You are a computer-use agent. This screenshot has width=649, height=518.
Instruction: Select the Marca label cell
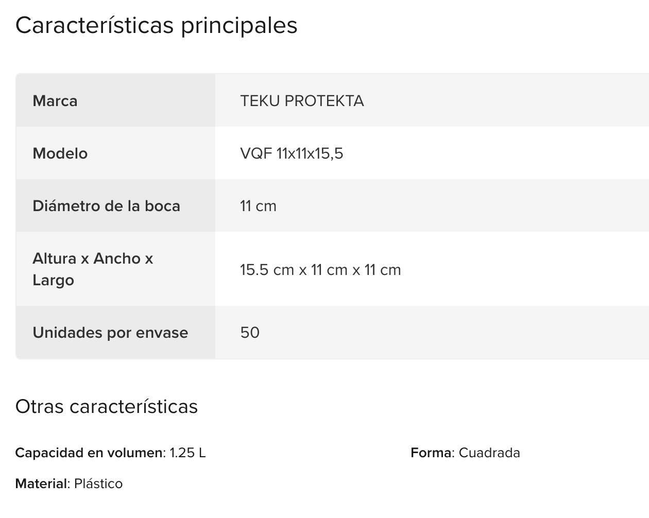55,101
